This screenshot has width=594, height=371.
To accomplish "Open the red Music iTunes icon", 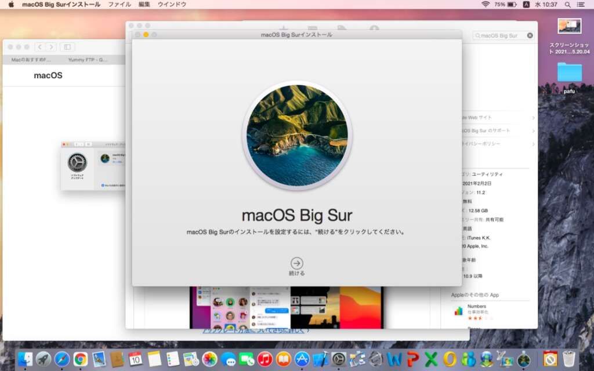I will pos(265,359).
